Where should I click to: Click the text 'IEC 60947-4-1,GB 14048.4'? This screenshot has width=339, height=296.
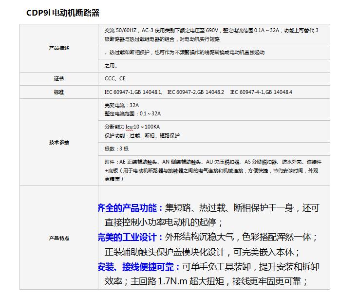(261, 92)
